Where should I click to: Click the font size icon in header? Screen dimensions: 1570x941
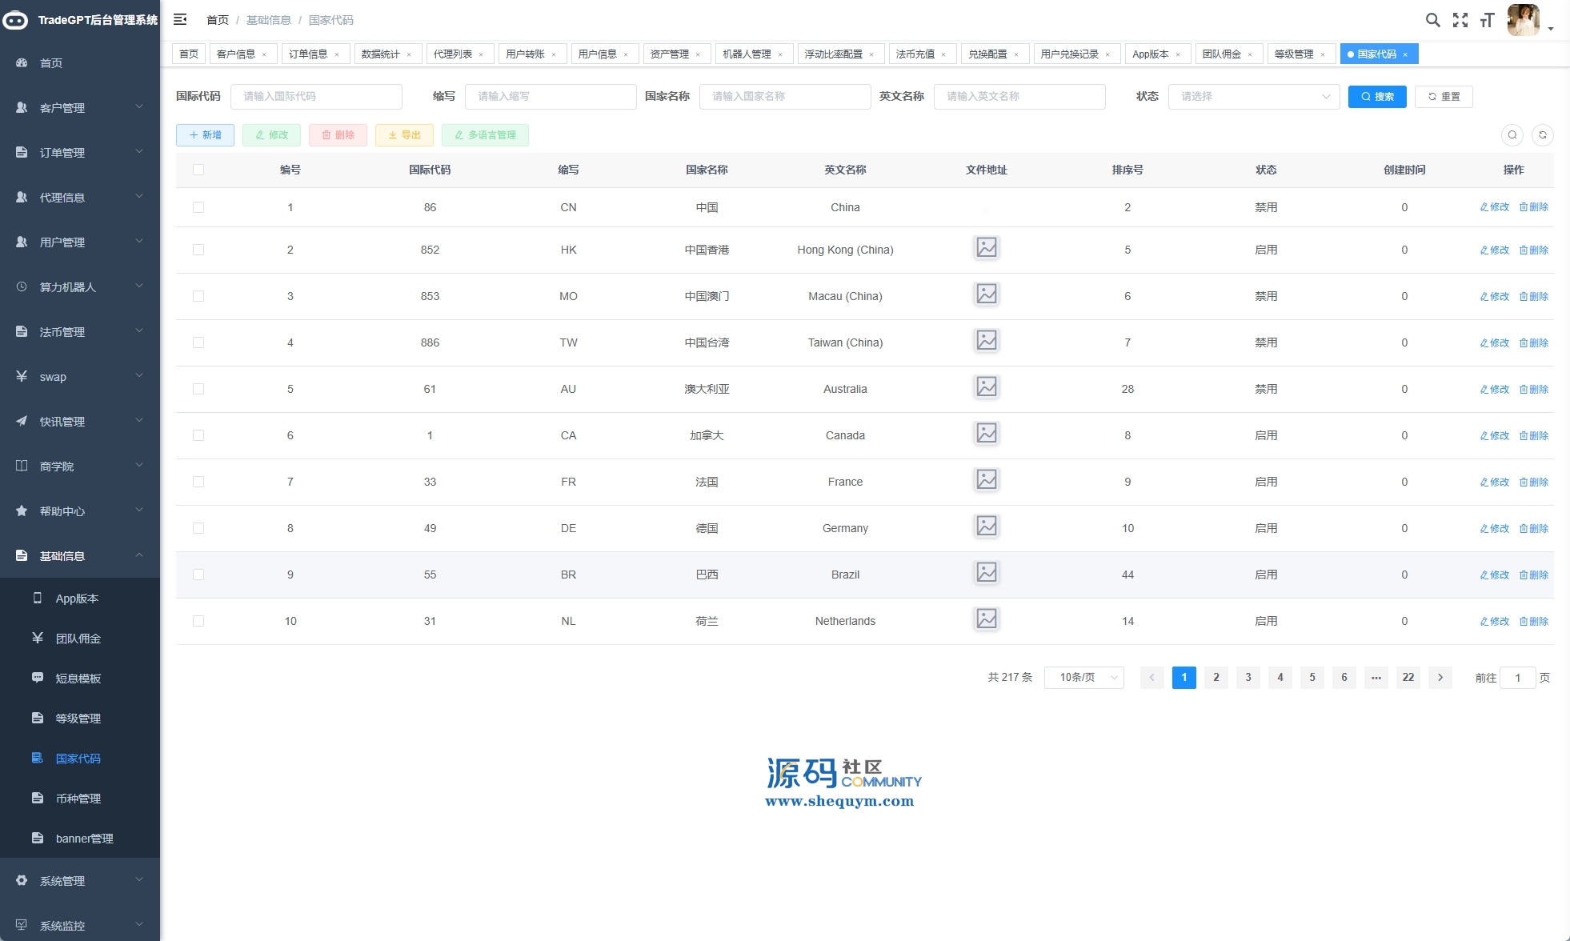click(1487, 20)
